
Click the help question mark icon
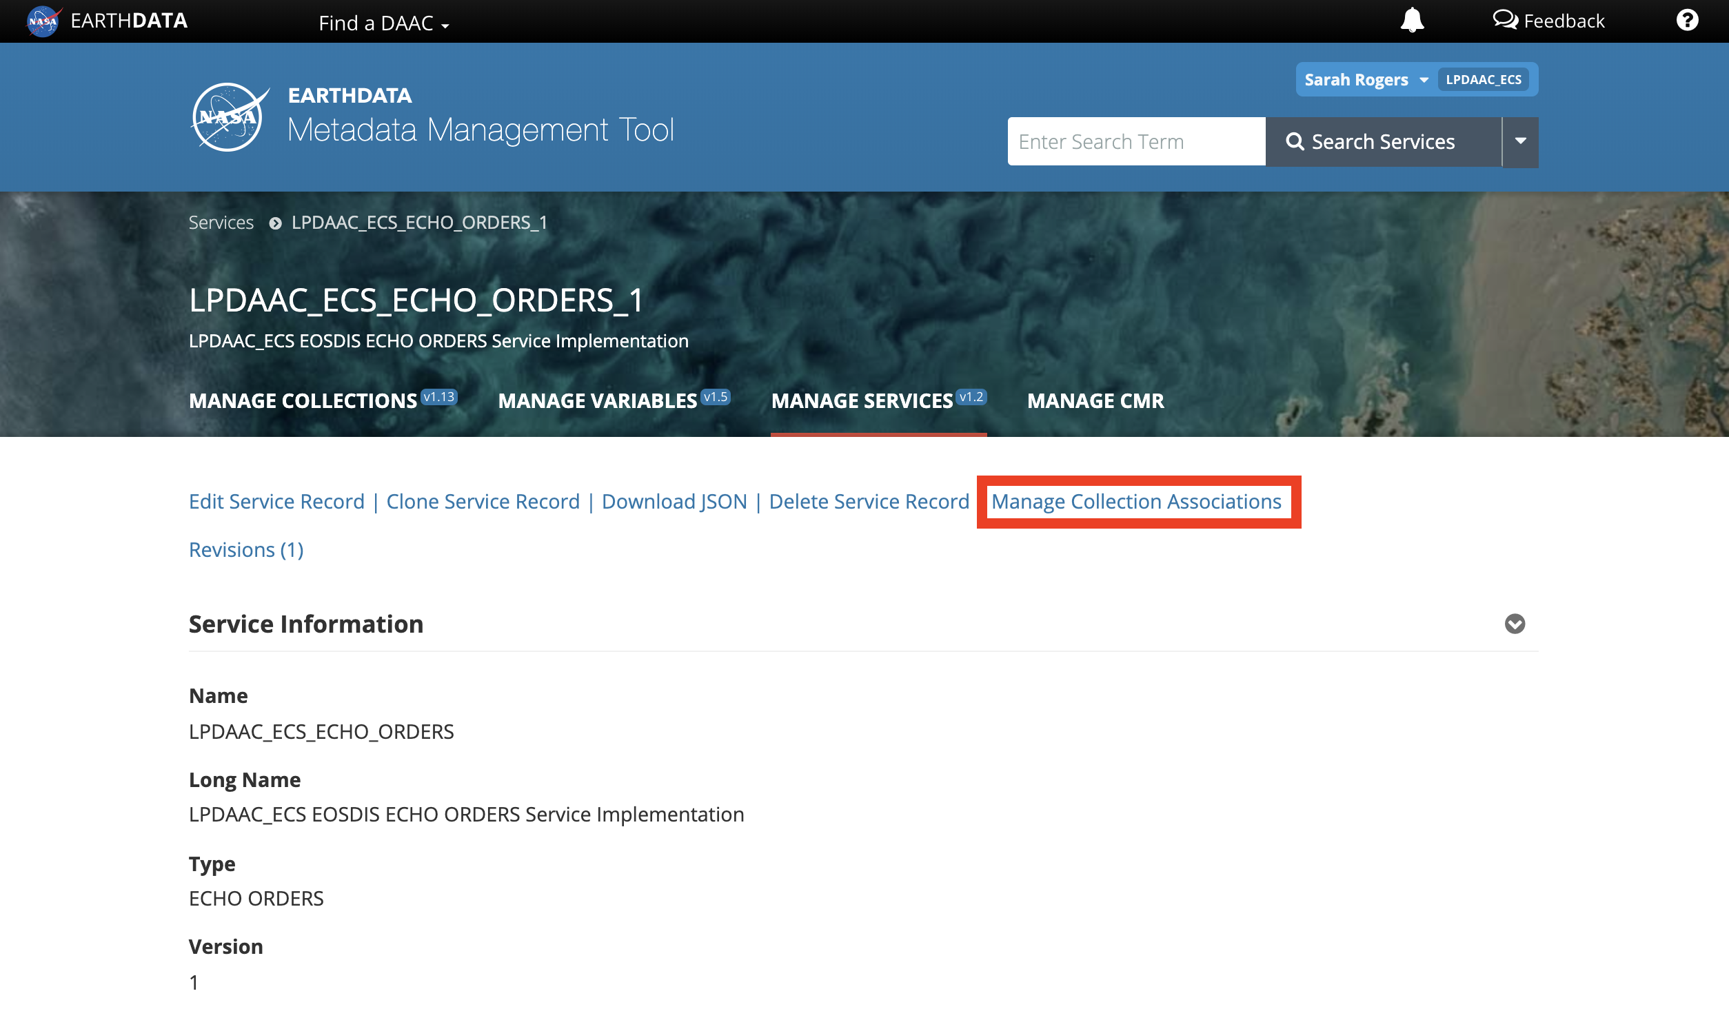coord(1687,20)
